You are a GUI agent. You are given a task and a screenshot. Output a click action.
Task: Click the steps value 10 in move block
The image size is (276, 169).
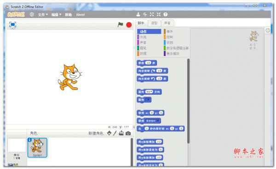(x=149, y=63)
